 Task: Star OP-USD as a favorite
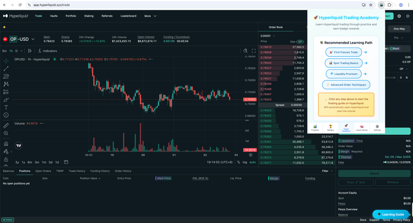[5, 27]
